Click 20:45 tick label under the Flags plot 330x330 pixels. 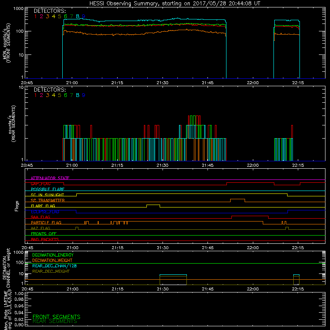27,248
